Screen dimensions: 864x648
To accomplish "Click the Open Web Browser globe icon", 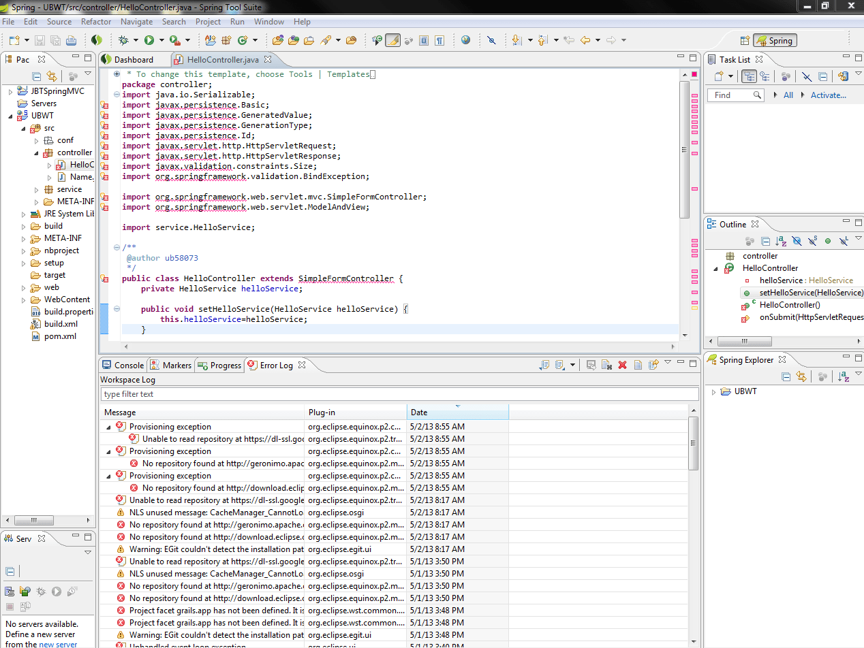I will (x=465, y=41).
